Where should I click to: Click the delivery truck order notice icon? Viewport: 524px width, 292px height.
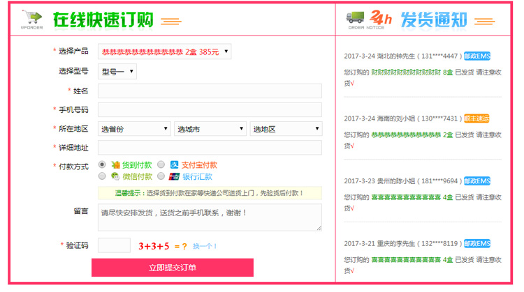[355, 17]
